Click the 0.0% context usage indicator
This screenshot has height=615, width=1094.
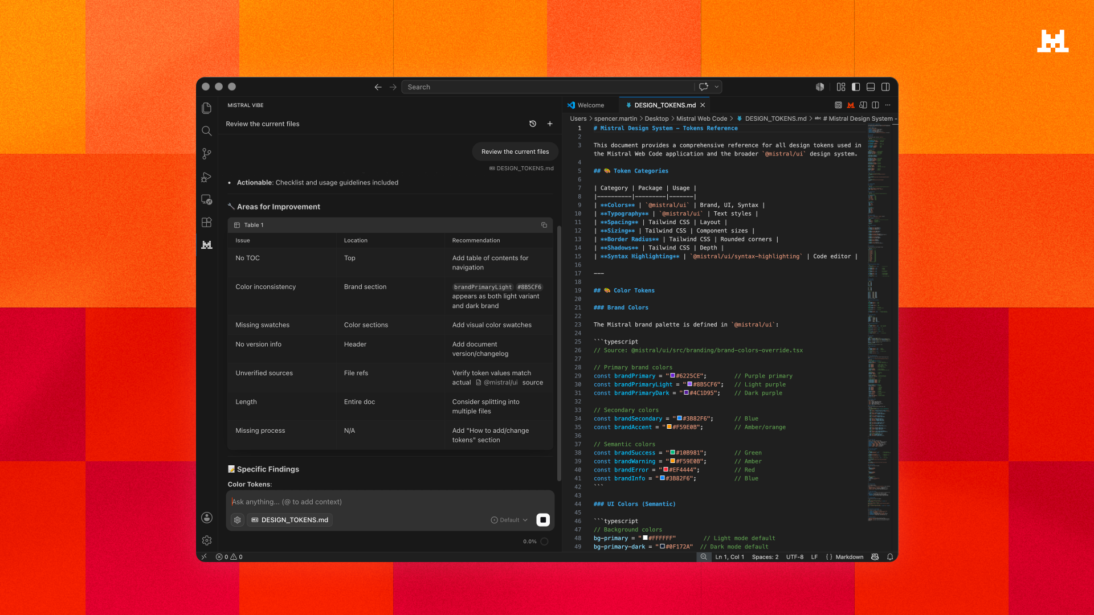pos(535,542)
